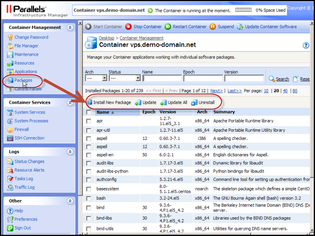Viewport: 315px width, 236px height.
Task: Open Preferences in the Other section
Action: [26, 219]
